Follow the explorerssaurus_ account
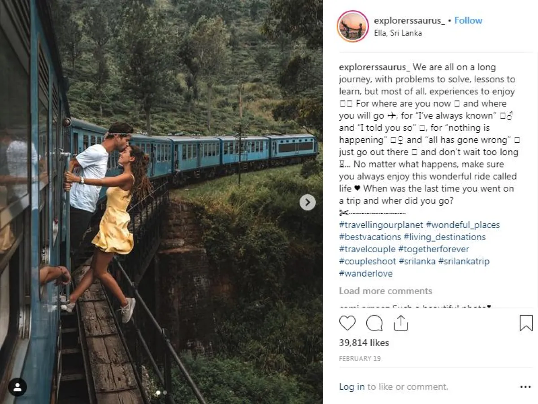This screenshot has width=538, height=404. point(468,21)
